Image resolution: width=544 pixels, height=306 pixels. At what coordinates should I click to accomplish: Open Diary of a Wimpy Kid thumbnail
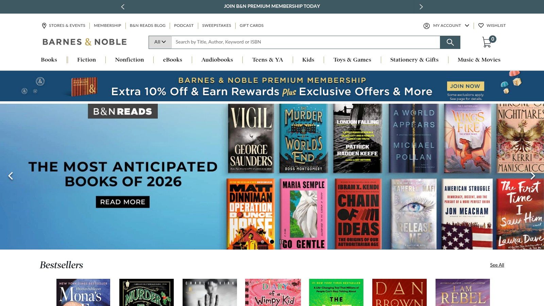tap(273, 292)
